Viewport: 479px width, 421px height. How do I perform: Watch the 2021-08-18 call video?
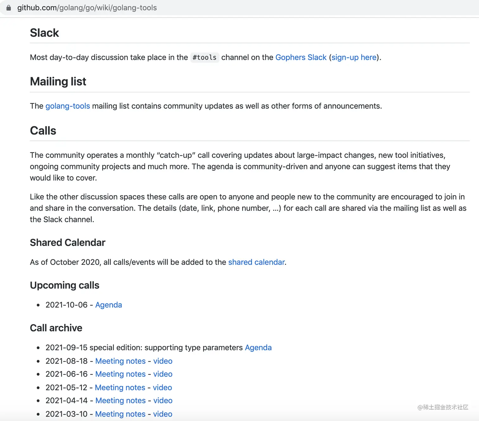163,361
